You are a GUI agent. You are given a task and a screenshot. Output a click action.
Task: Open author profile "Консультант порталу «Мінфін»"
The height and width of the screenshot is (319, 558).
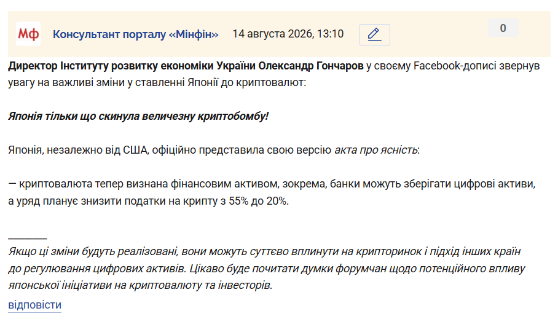click(136, 34)
